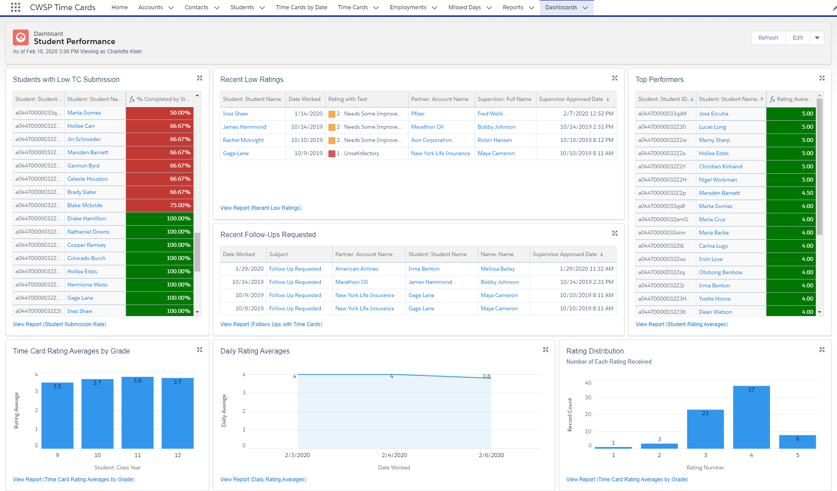The image size is (837, 491).
Task: Open View Report (Daily Rating Averages)
Action: point(263,480)
